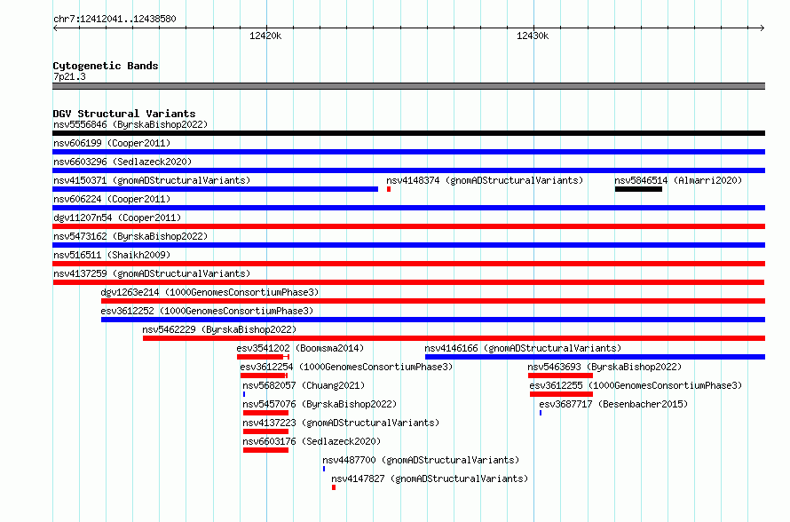790x522 pixels.
Task: Click the nsv4137259 gnomAD variant label
Action: [x=152, y=273]
